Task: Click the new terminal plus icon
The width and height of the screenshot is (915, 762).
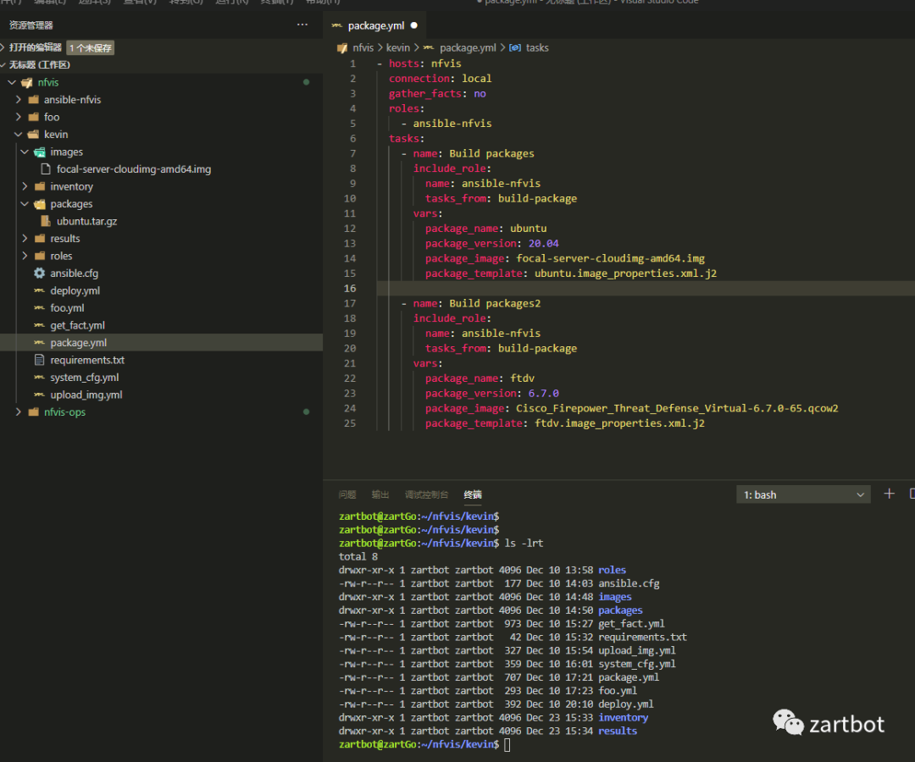Action: coord(889,494)
